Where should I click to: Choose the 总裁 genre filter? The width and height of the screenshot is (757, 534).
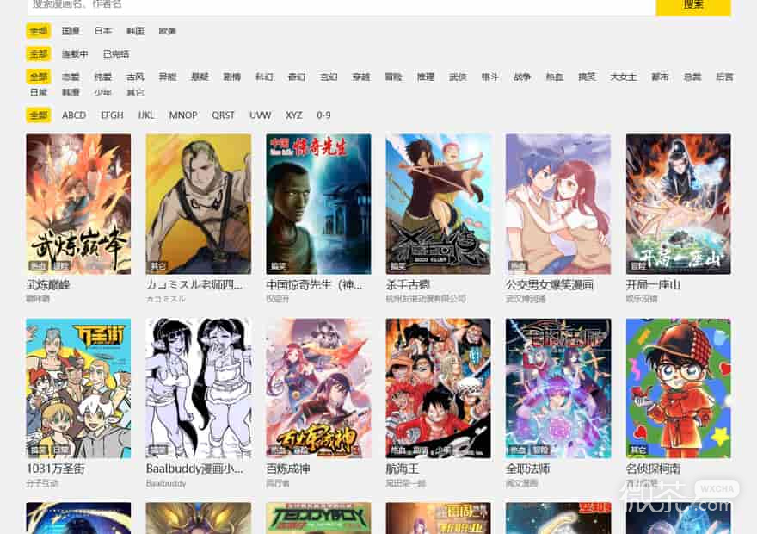[x=692, y=77]
